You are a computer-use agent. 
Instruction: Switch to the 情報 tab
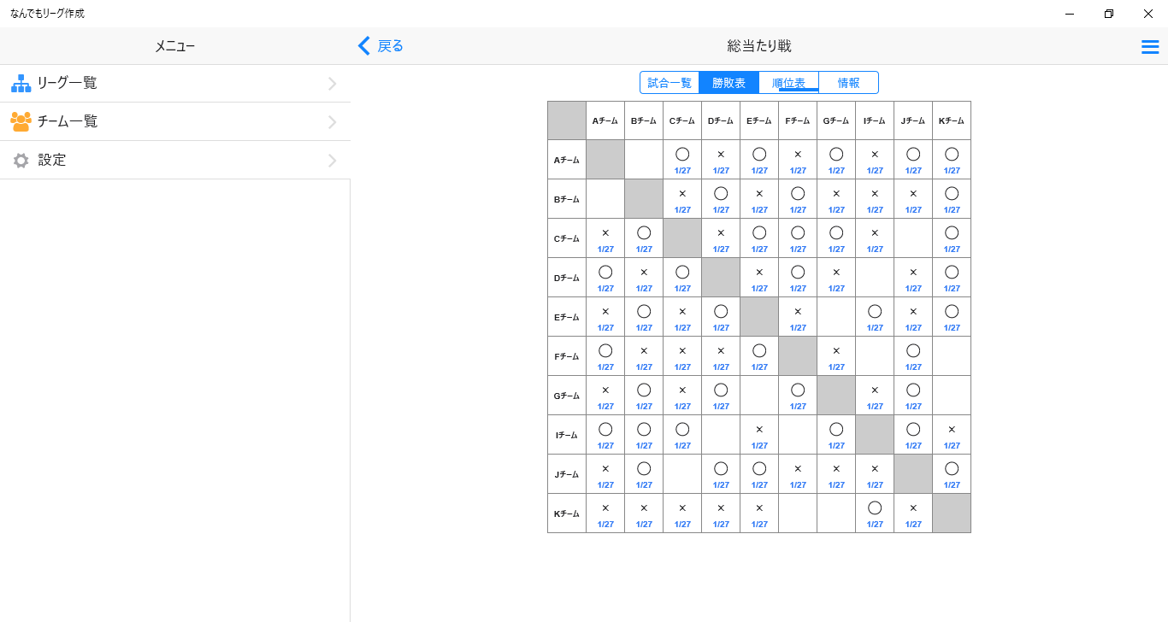tap(848, 82)
